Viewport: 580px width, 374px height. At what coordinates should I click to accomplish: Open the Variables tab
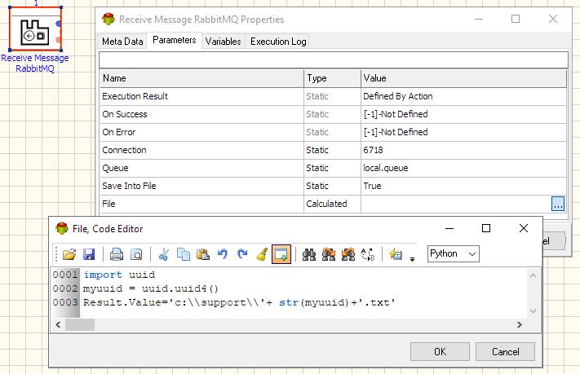tap(223, 42)
